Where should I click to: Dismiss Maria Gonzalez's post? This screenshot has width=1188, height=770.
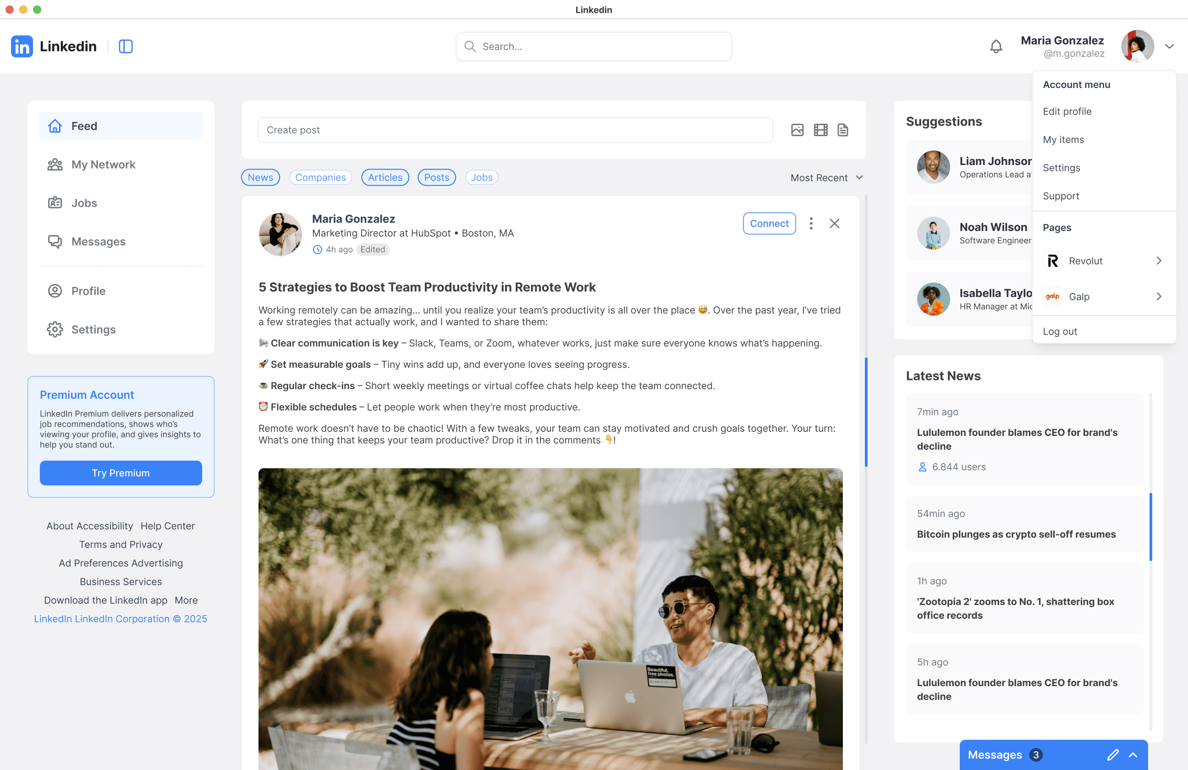point(834,224)
